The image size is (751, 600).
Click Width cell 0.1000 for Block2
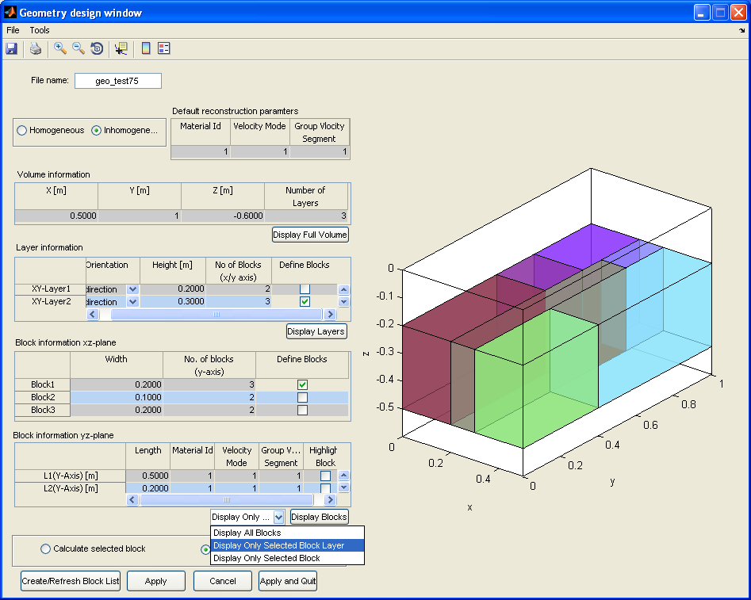point(117,397)
